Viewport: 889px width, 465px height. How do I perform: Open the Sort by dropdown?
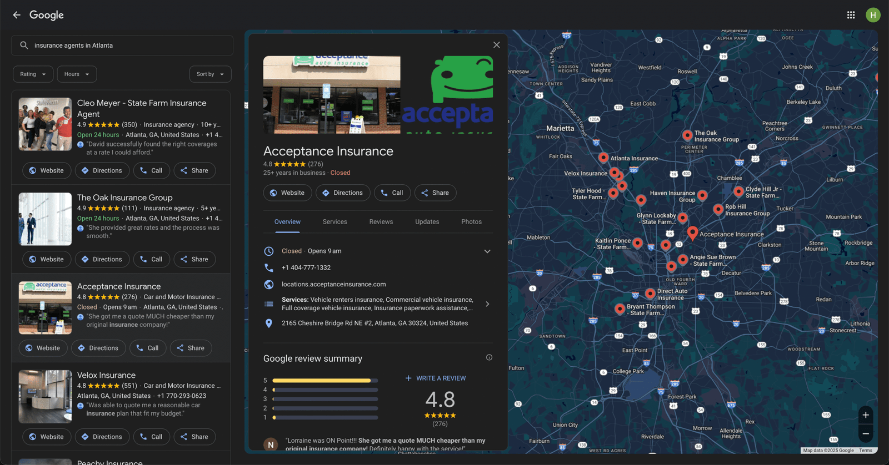point(210,74)
